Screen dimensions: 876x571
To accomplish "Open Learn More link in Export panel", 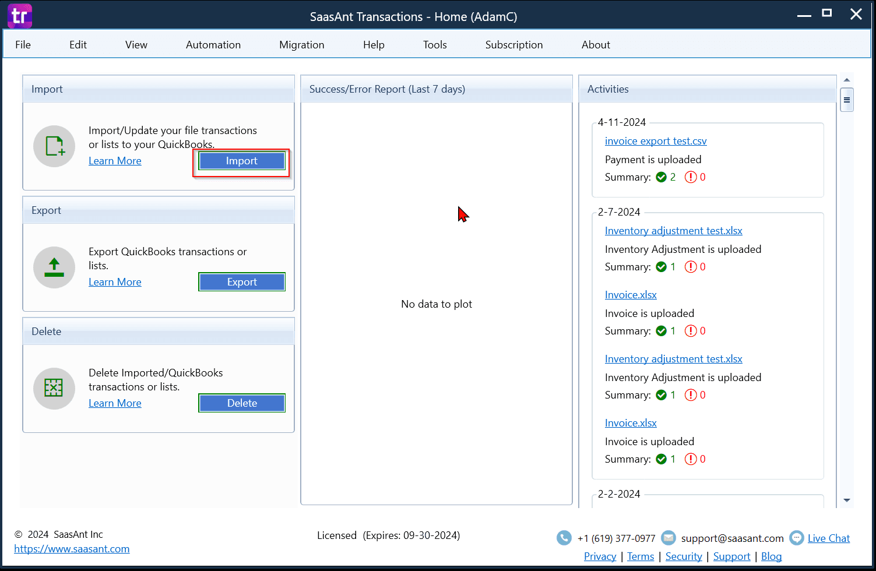I will (115, 282).
